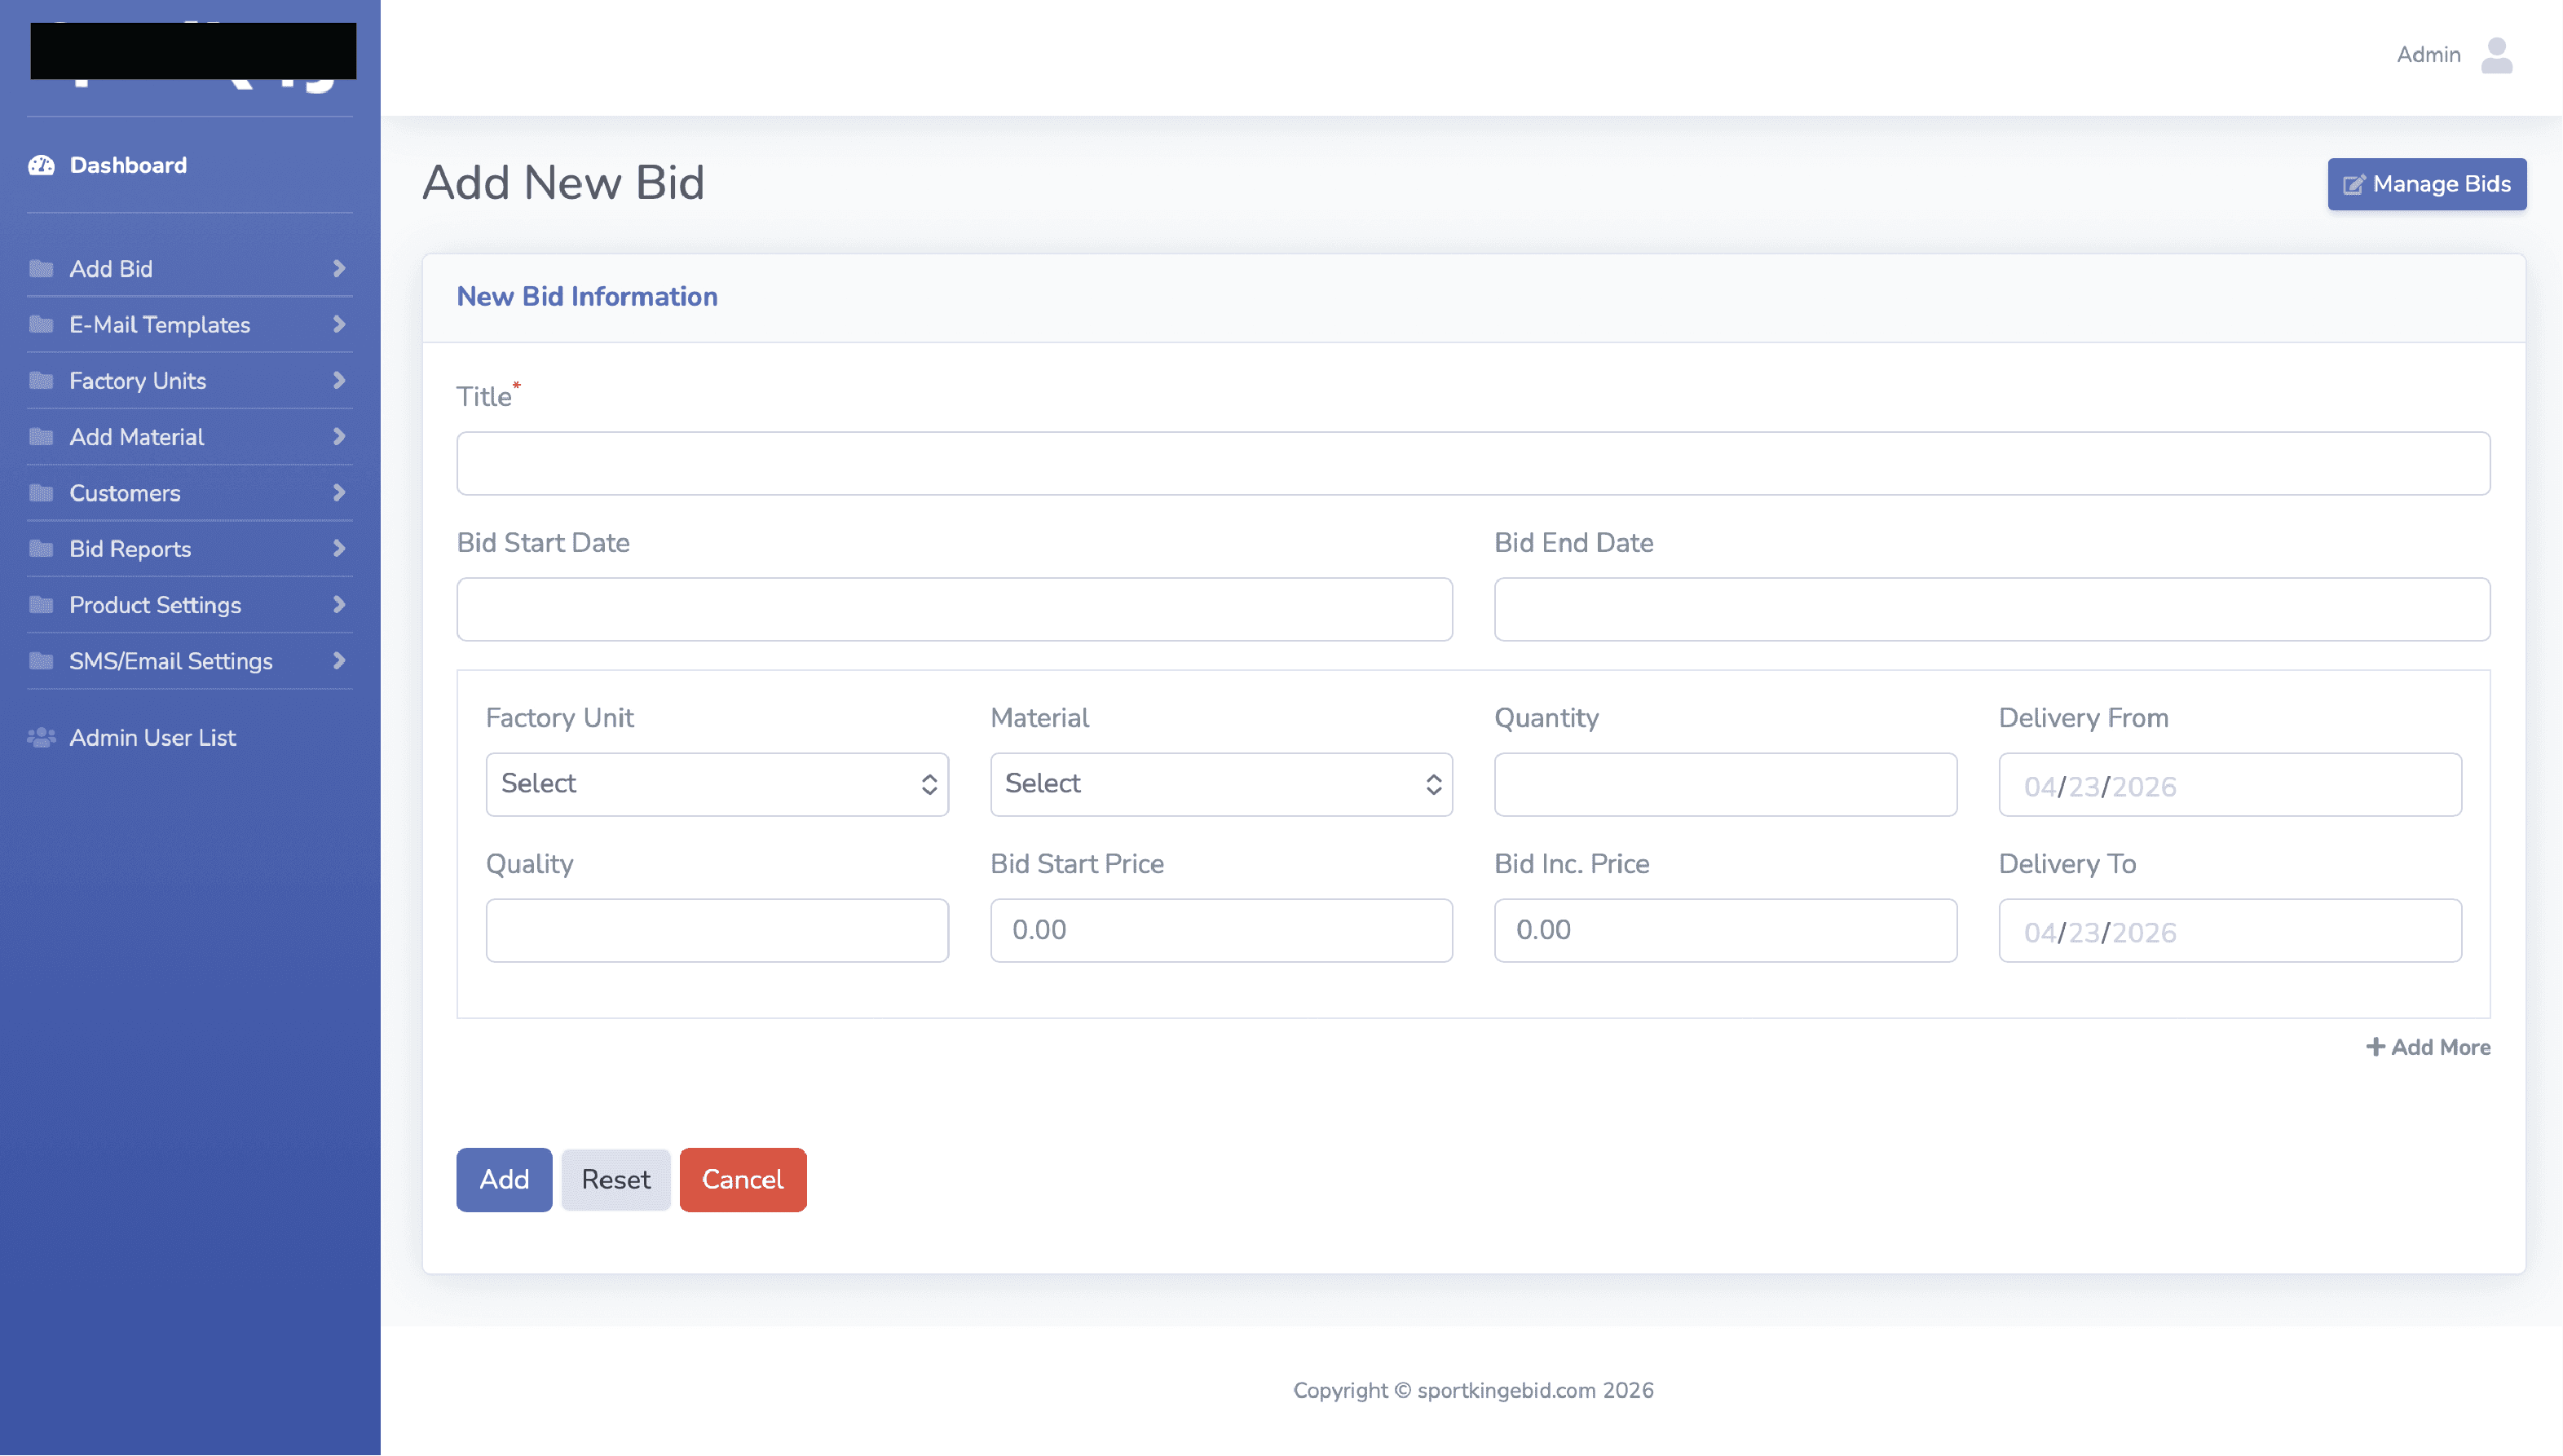The width and height of the screenshot is (2563, 1456).
Task: Click the folder icon beside Customers
Action: click(x=41, y=492)
